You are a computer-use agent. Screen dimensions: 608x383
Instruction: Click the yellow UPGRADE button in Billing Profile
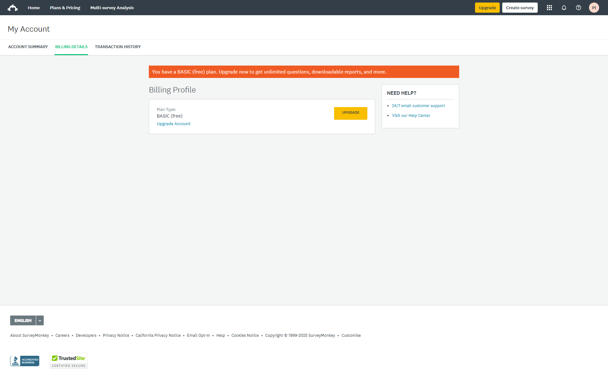[x=351, y=113]
